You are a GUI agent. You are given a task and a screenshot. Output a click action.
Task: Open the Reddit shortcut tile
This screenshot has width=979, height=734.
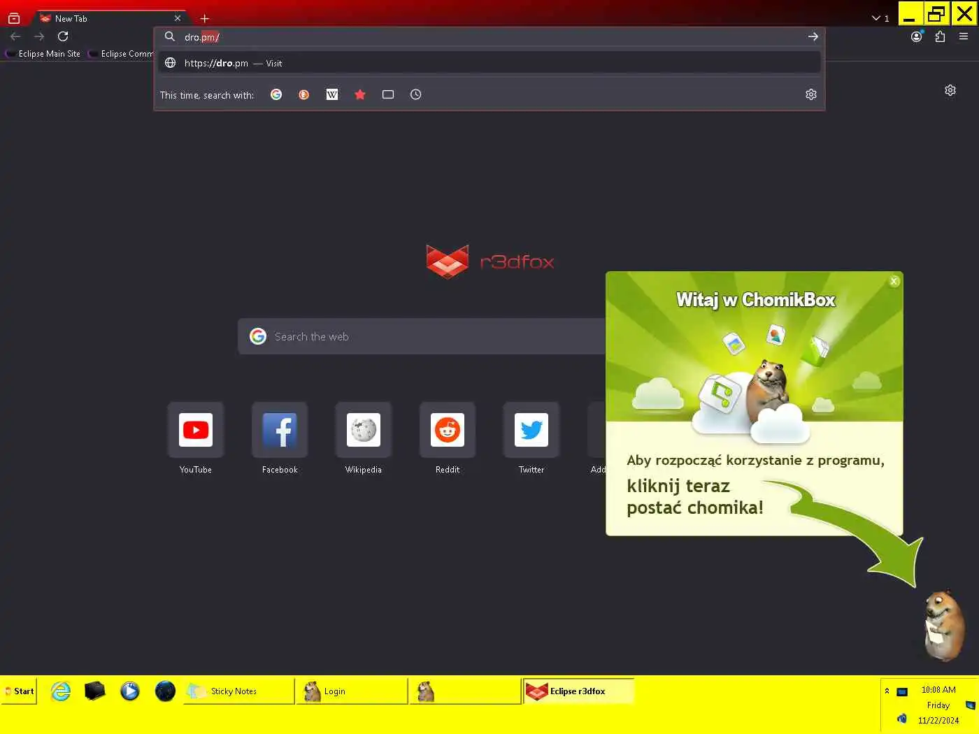coord(448,430)
